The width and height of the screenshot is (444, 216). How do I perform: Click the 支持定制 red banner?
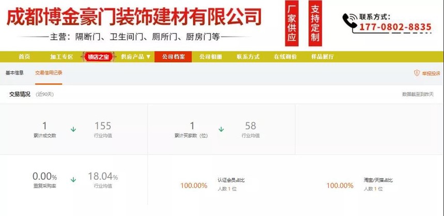coord(315,24)
